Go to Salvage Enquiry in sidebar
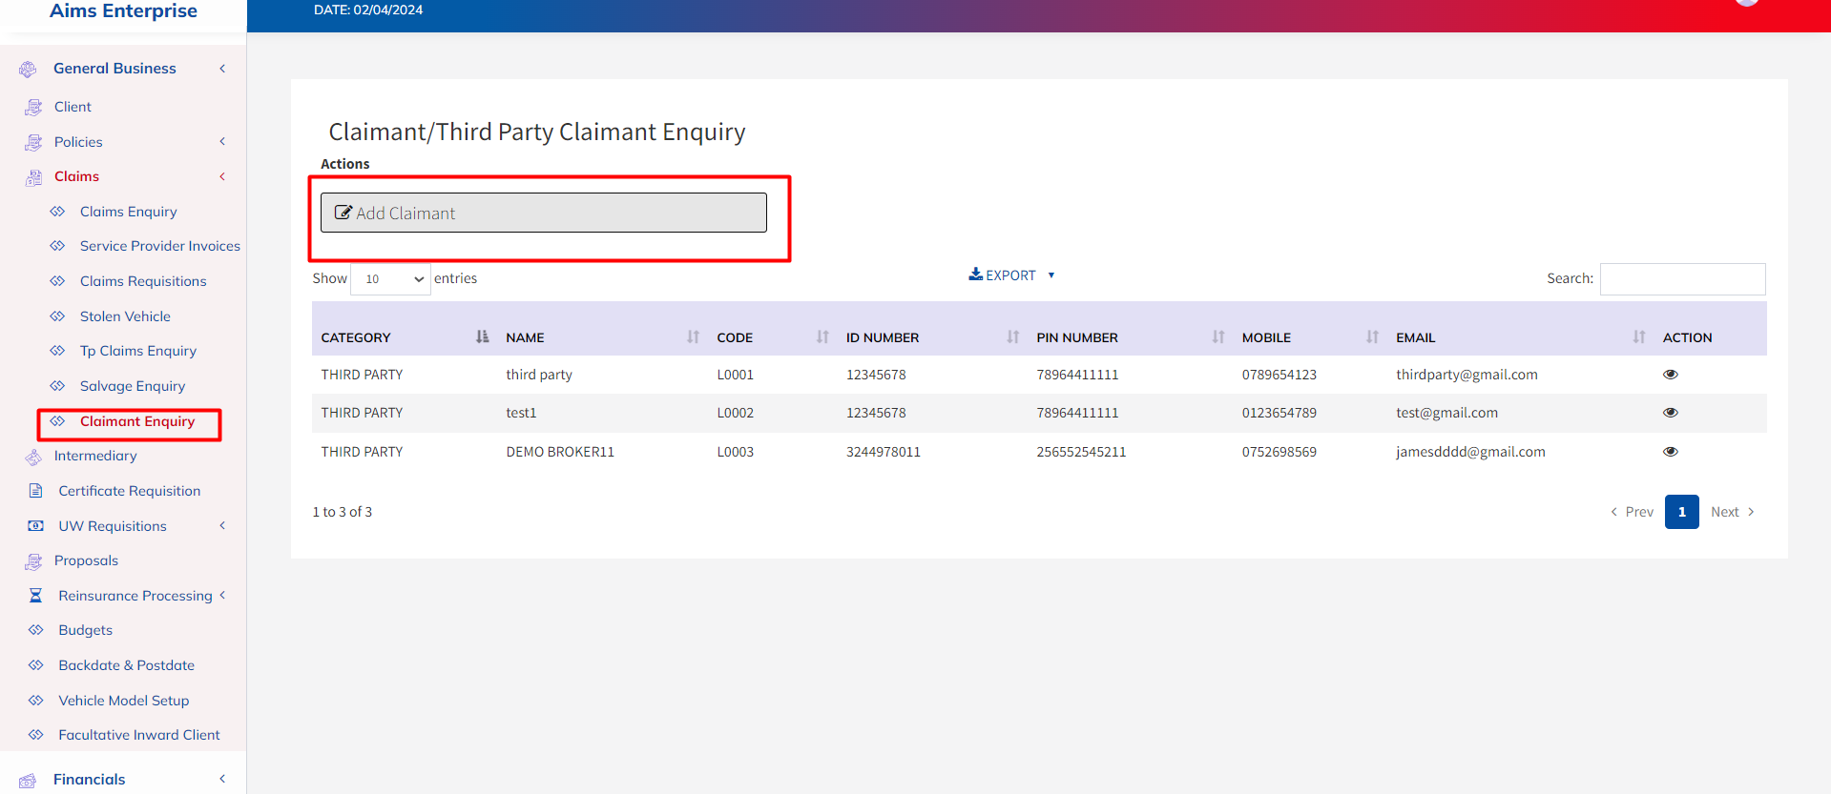 click(133, 386)
